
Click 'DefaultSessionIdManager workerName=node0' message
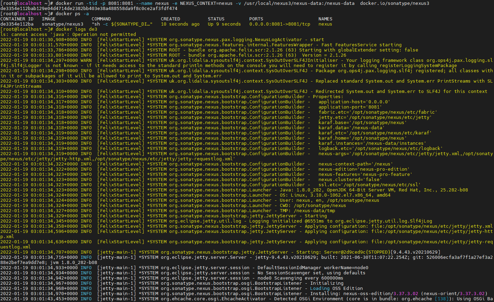pos(313,267)
